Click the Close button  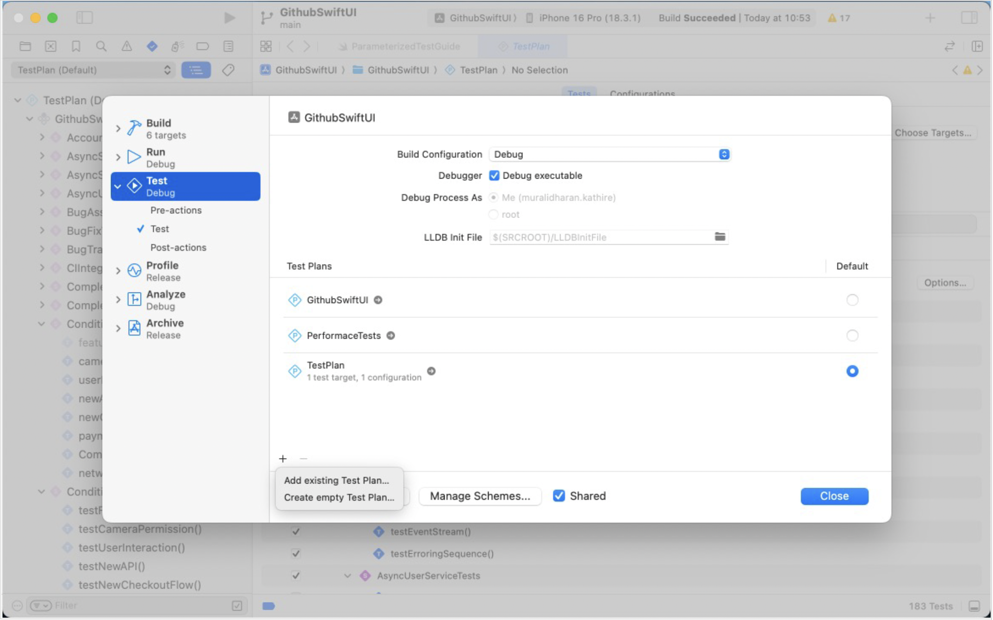835,496
